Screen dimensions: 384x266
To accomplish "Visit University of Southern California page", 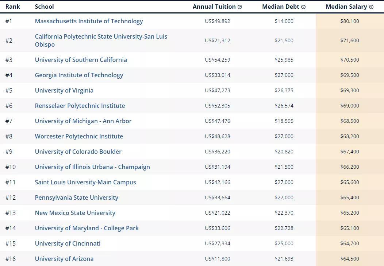I will click(81, 60).
